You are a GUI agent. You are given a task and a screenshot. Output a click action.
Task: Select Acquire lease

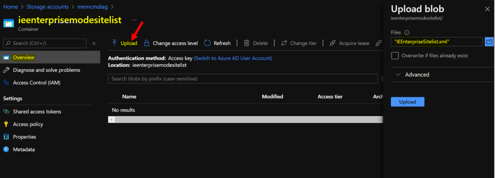(349, 43)
